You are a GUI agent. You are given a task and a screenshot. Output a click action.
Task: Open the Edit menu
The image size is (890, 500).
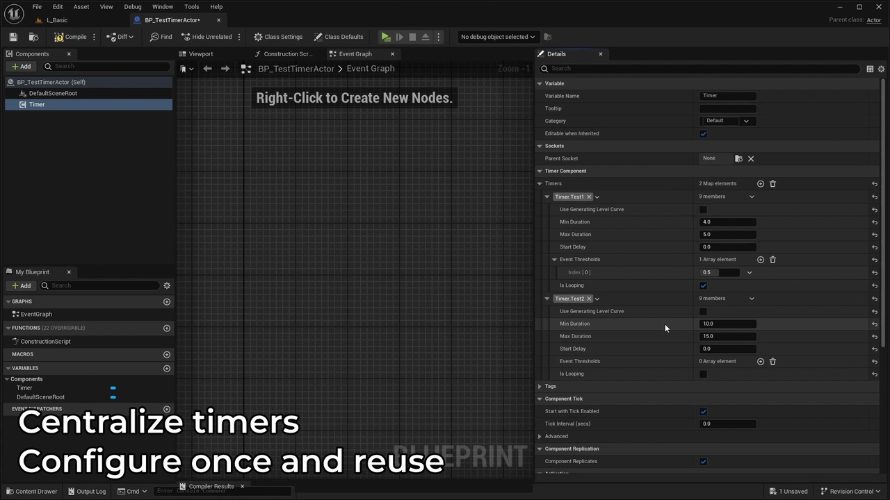pyautogui.click(x=58, y=7)
